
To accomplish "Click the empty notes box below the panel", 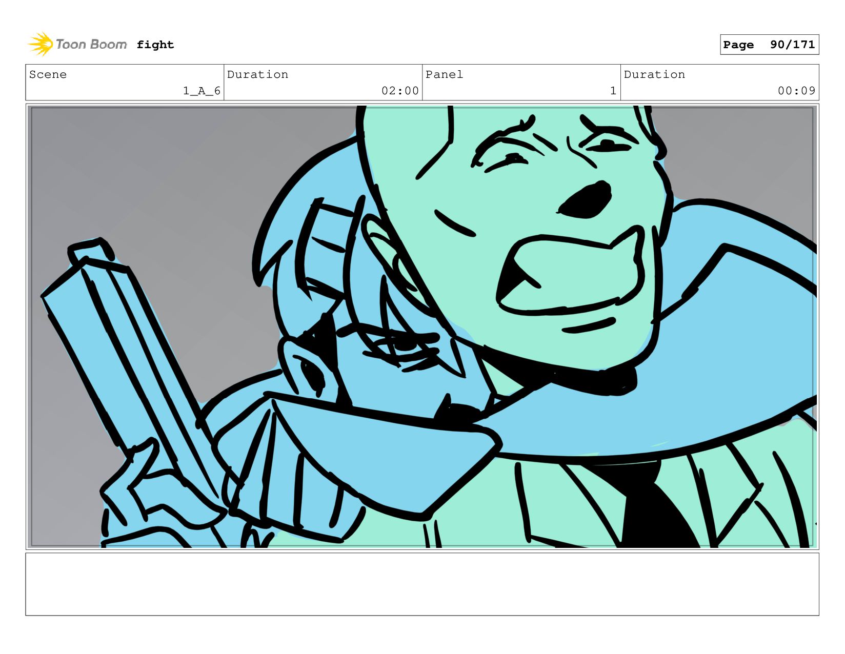I will (422, 584).
